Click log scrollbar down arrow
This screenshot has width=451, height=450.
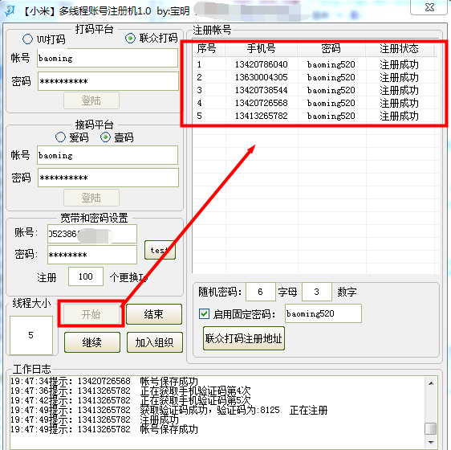[x=431, y=442]
